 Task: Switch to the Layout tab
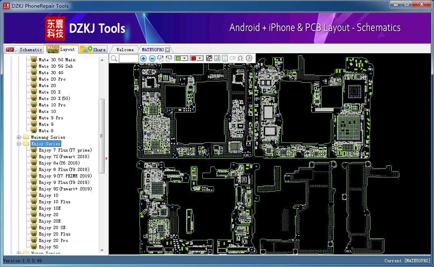pos(61,49)
